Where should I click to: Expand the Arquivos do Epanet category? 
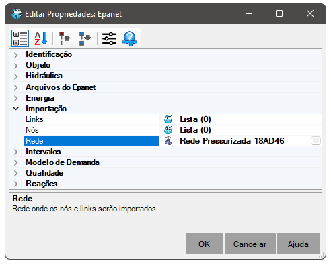(16, 87)
